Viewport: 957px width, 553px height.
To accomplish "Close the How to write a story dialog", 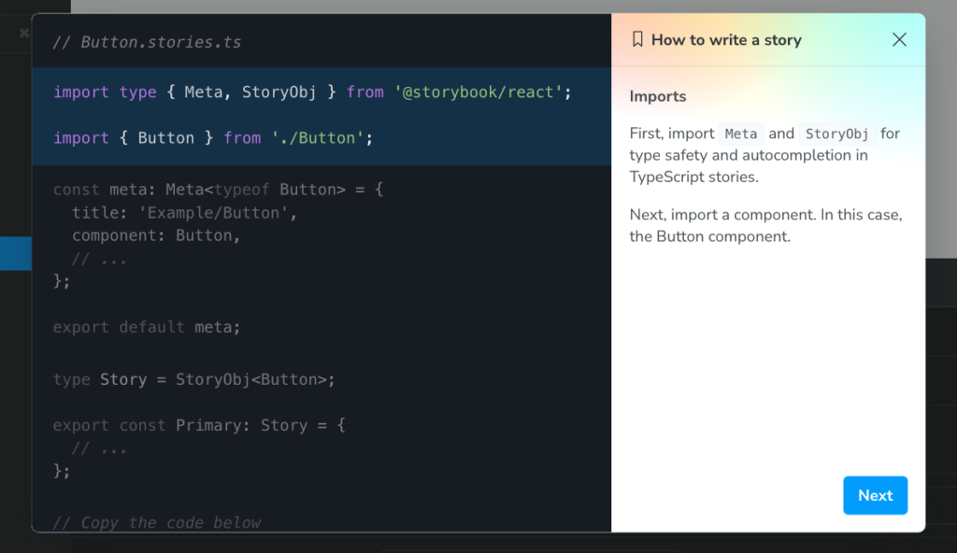I will (x=899, y=39).
